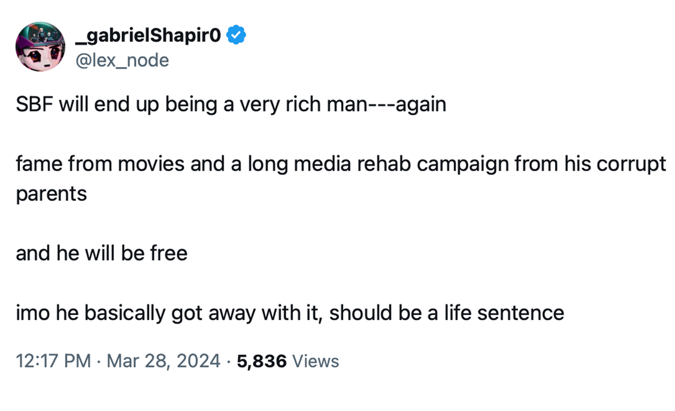Click the 12:17 PM timestamp
The width and height of the screenshot is (675, 411).
click(x=53, y=361)
